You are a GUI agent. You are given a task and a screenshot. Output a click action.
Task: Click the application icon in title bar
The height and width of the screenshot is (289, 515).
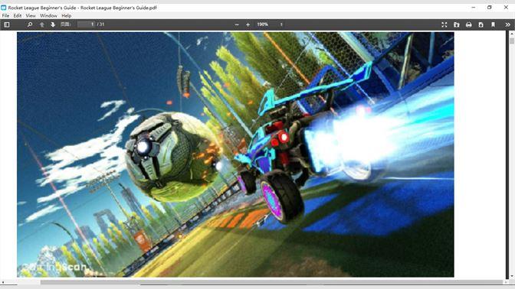coord(4,7)
